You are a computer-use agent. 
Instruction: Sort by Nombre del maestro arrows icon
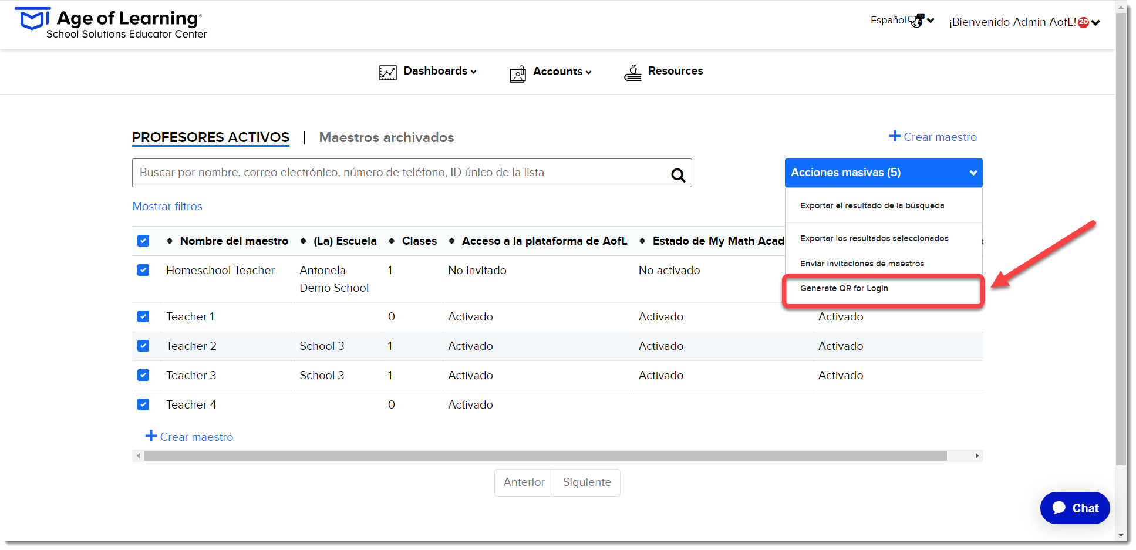point(170,241)
